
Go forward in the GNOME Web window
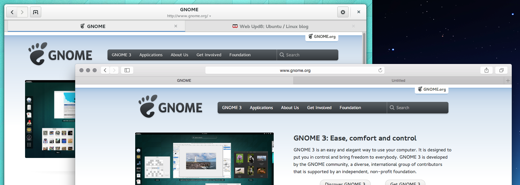point(22,12)
